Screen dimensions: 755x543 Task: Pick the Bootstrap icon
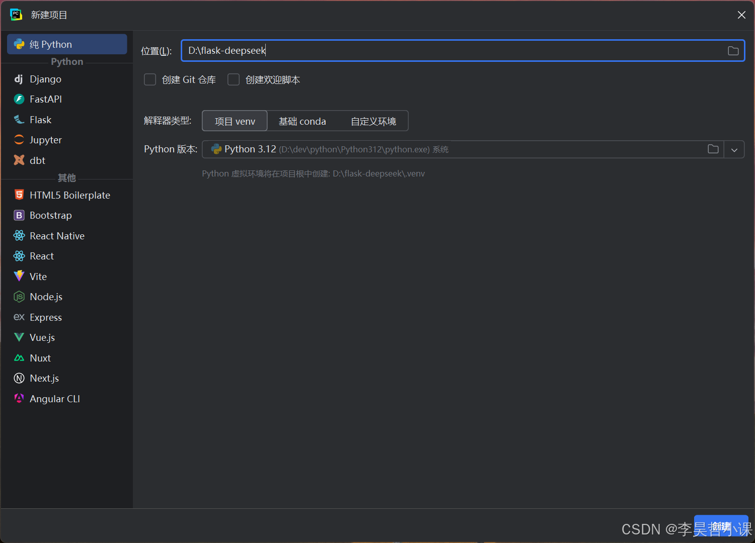19,215
